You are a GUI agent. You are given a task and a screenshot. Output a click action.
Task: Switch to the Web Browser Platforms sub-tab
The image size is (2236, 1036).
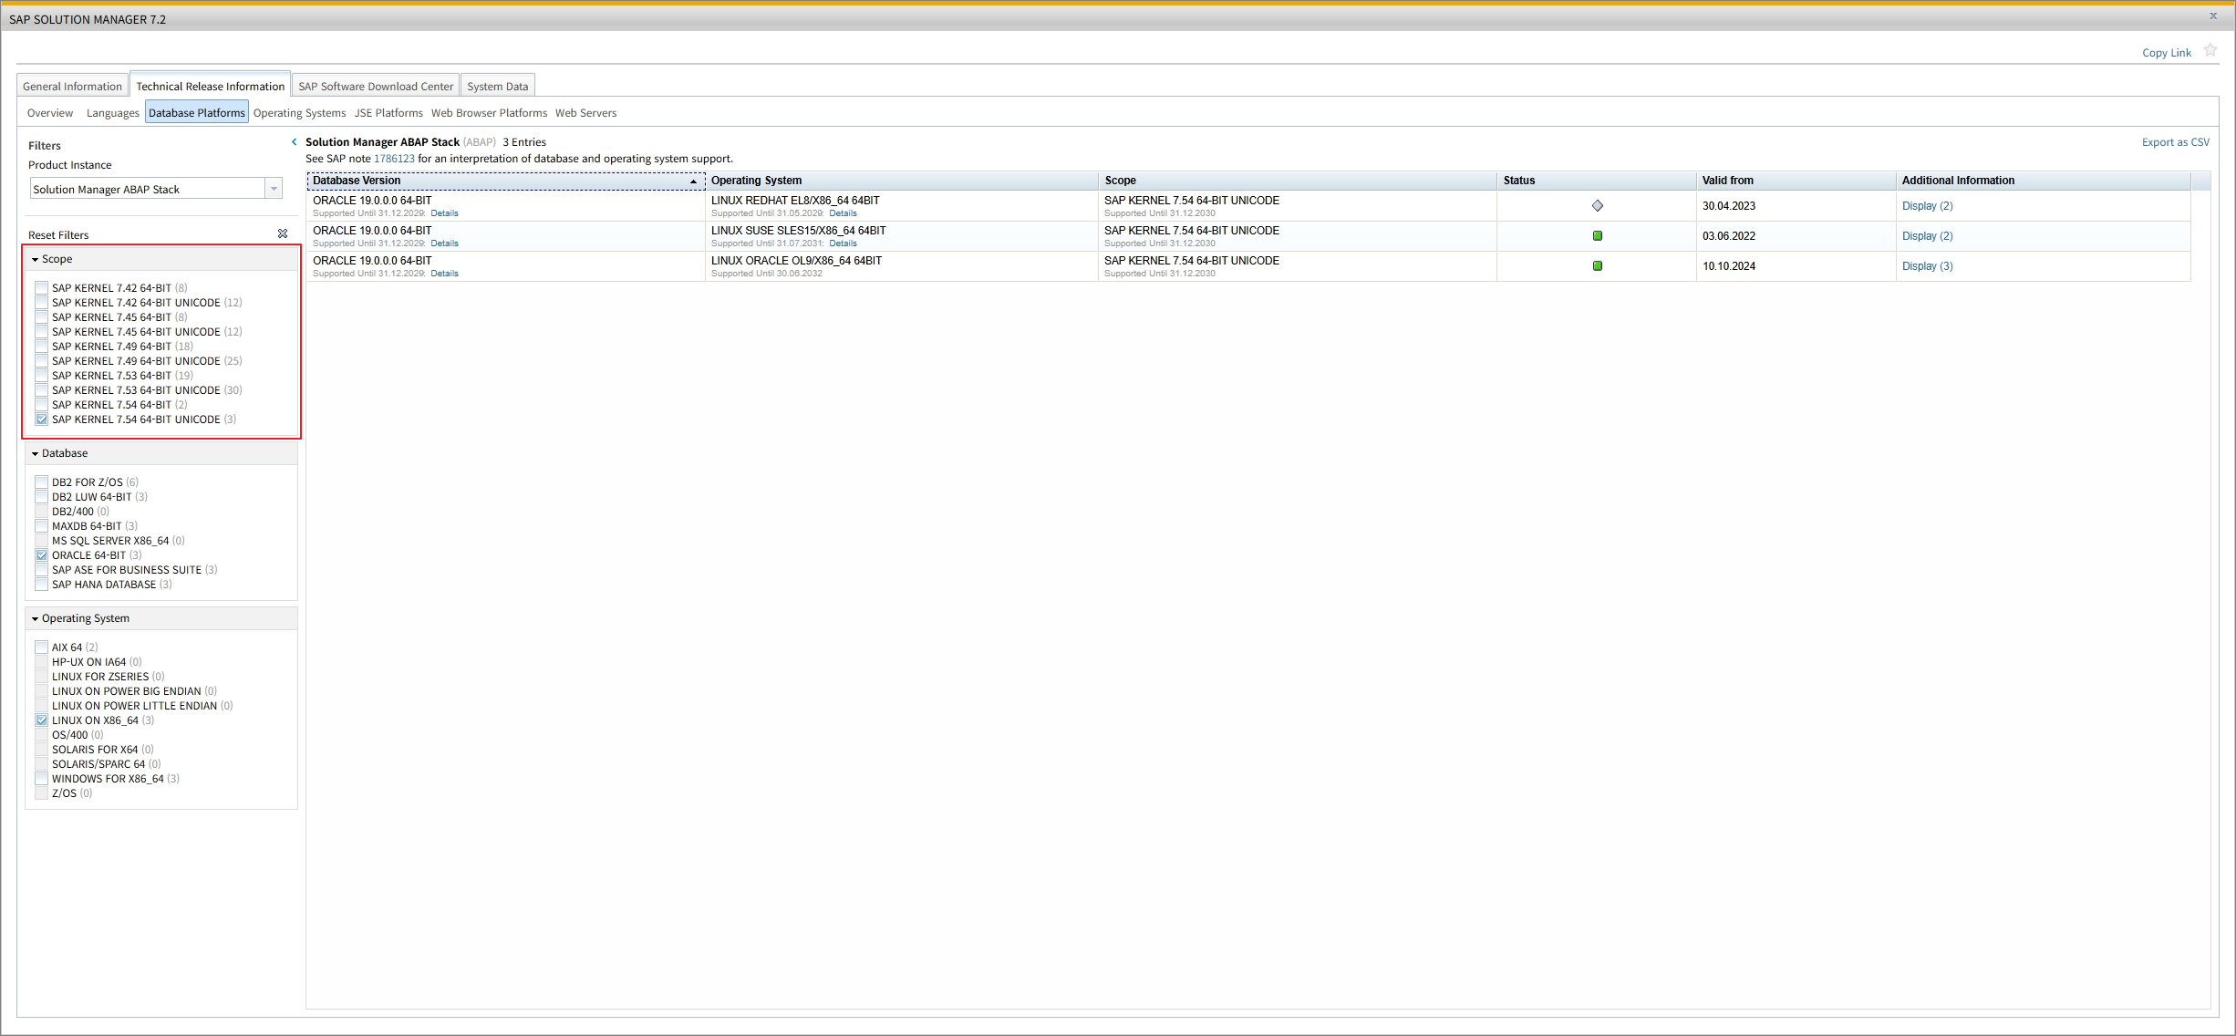click(489, 113)
